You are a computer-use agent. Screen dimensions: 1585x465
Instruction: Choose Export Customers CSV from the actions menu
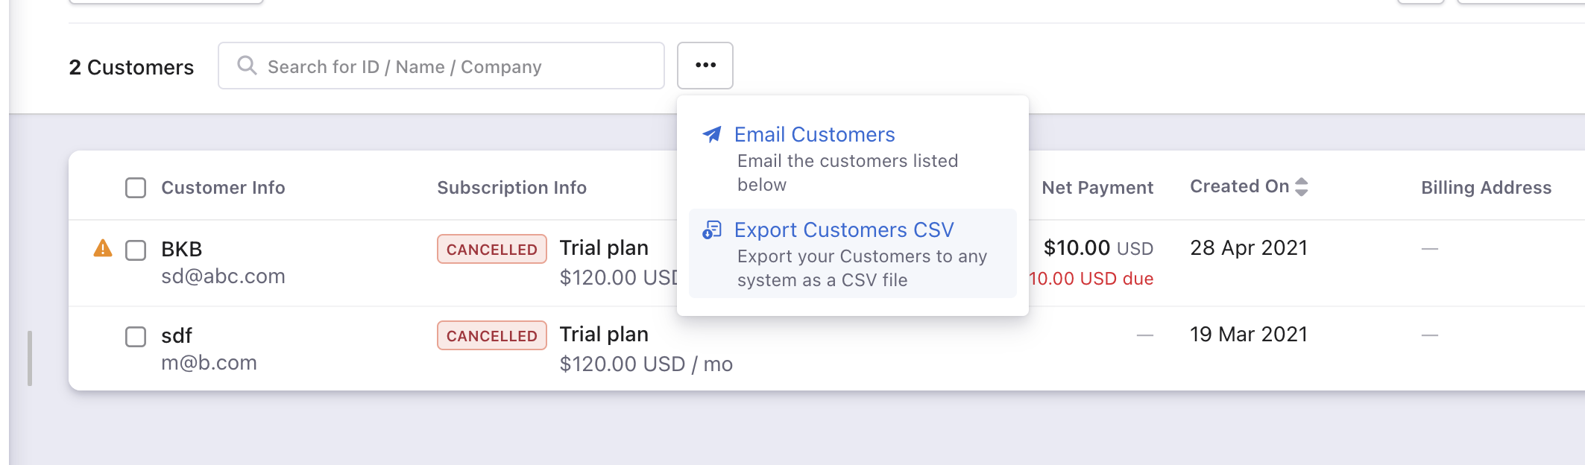[x=845, y=230]
